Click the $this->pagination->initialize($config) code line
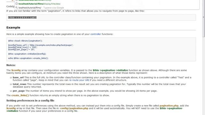Viewport: 205px width, 115px height. [x=27, y=54]
